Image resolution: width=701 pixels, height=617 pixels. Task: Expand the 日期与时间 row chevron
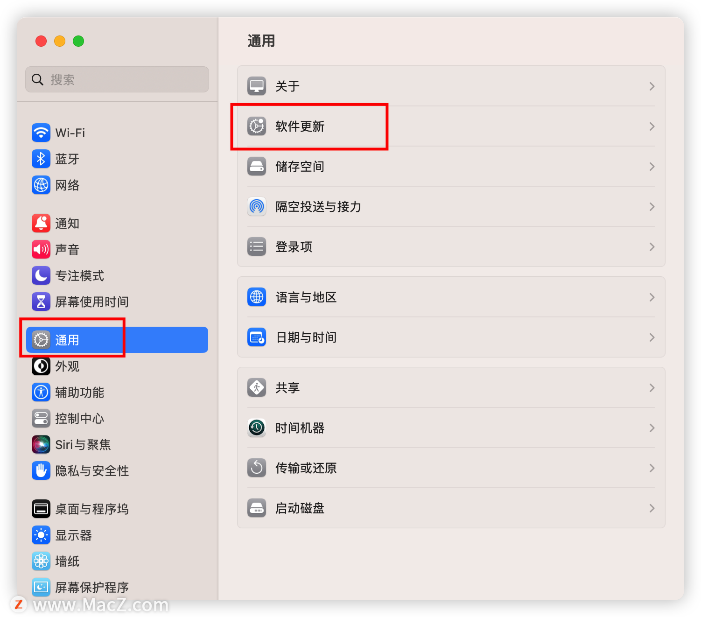652,337
